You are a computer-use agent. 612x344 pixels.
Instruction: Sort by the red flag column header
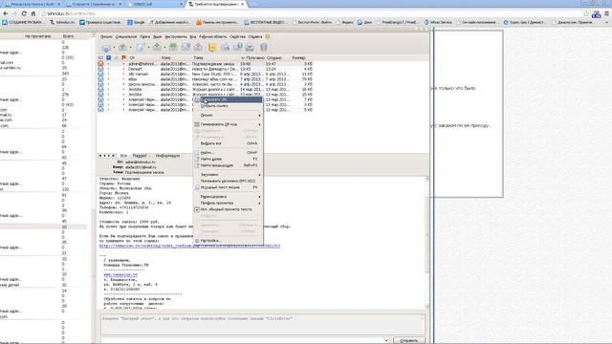pos(123,57)
